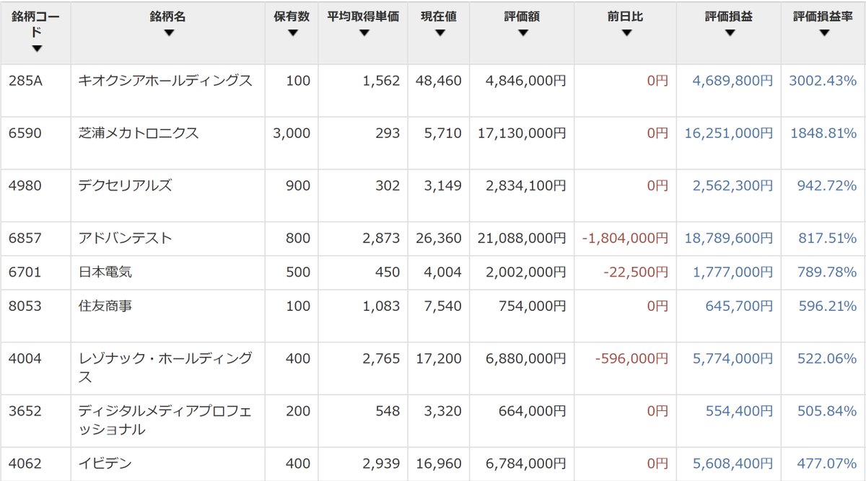This screenshot has height=481, width=866.
Task: Click 現在値 value 26,360
Action: (x=439, y=238)
